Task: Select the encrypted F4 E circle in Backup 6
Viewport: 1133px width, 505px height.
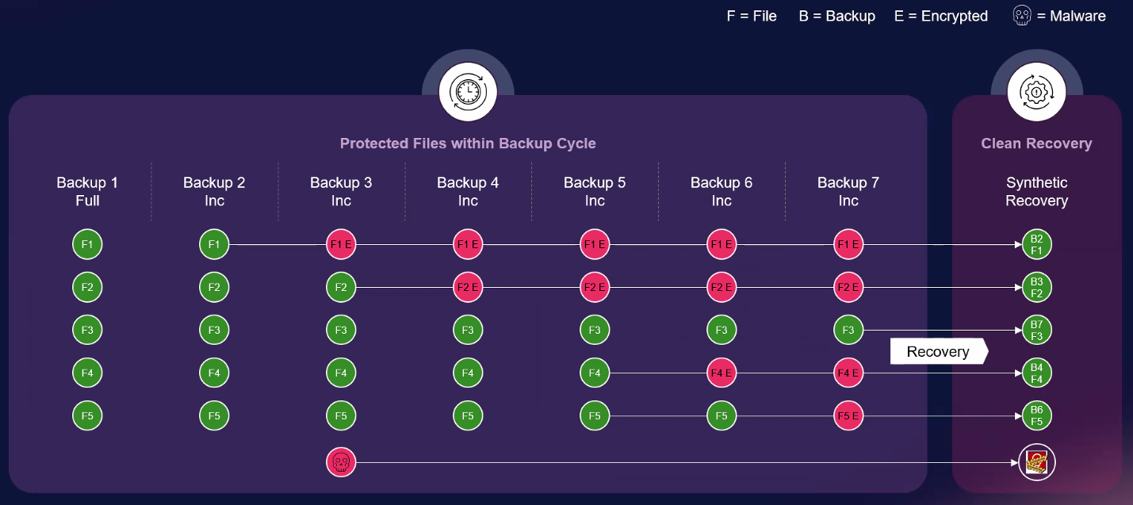Action: 722,373
